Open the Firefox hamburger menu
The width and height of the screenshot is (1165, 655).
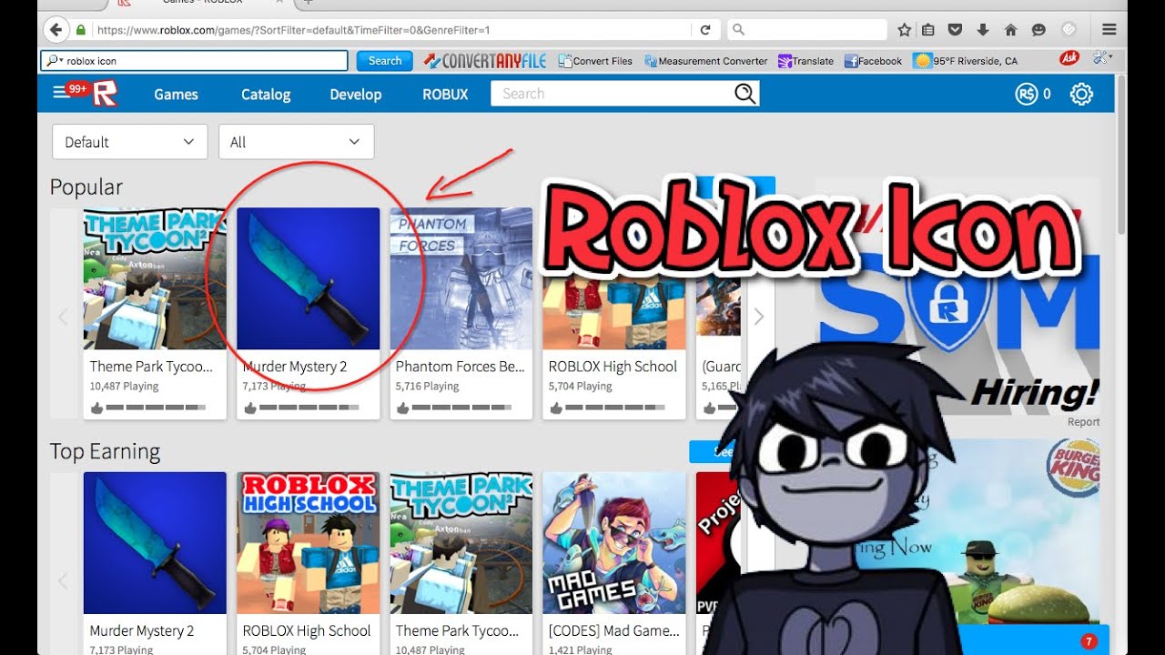tap(1109, 30)
